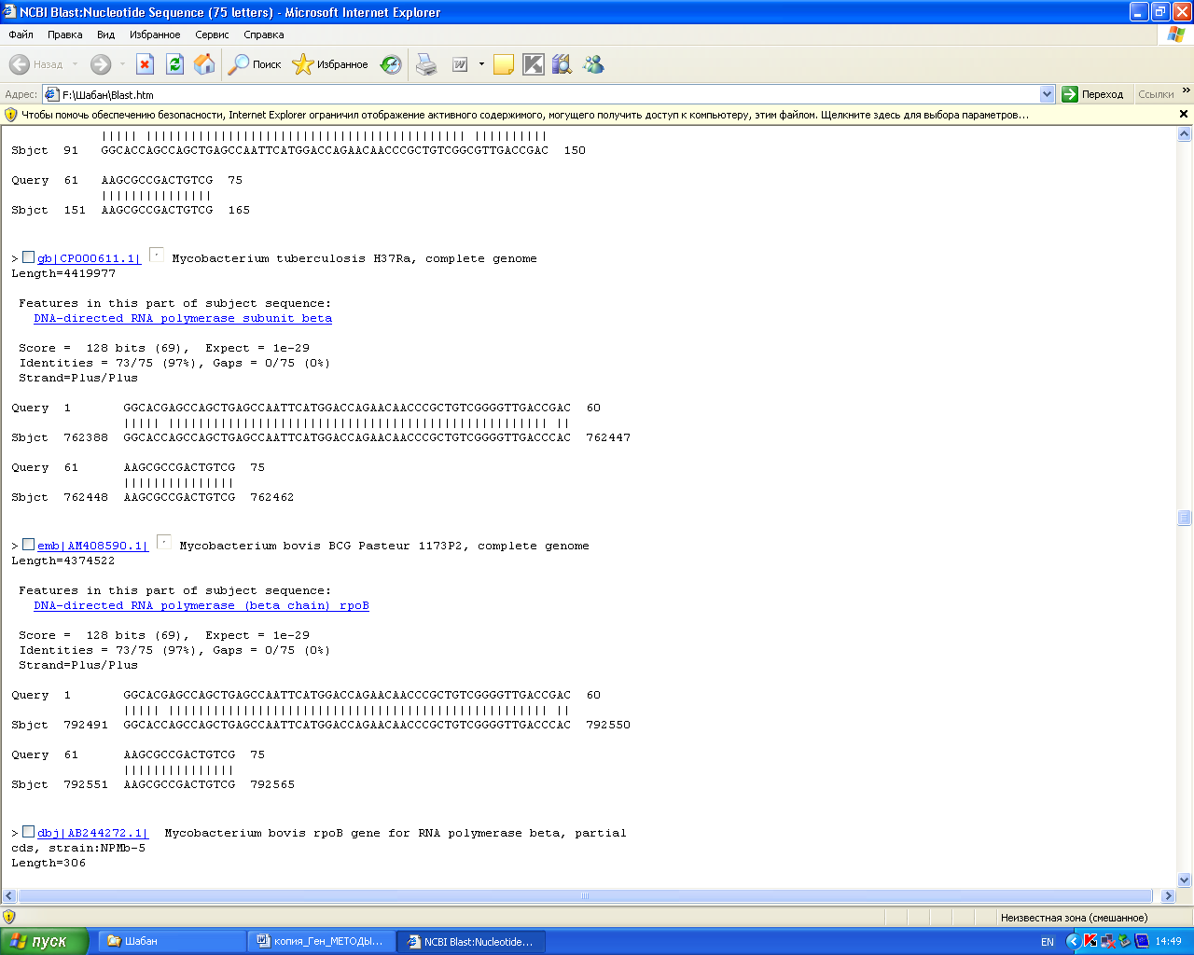Open the Forward button history dropdown
The height and width of the screenshot is (955, 1194).
[121, 64]
